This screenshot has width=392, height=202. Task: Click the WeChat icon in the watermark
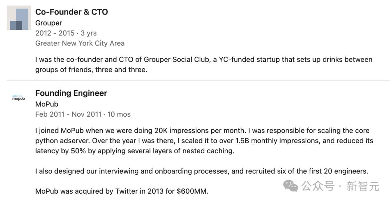click(291, 186)
